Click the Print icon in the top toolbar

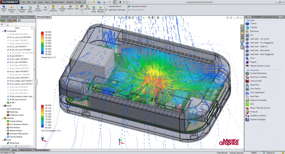tap(104, 2)
